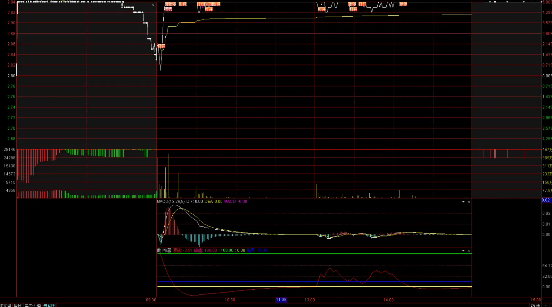Click the 09:30 time axis label
The image size is (552, 307).
point(151,300)
